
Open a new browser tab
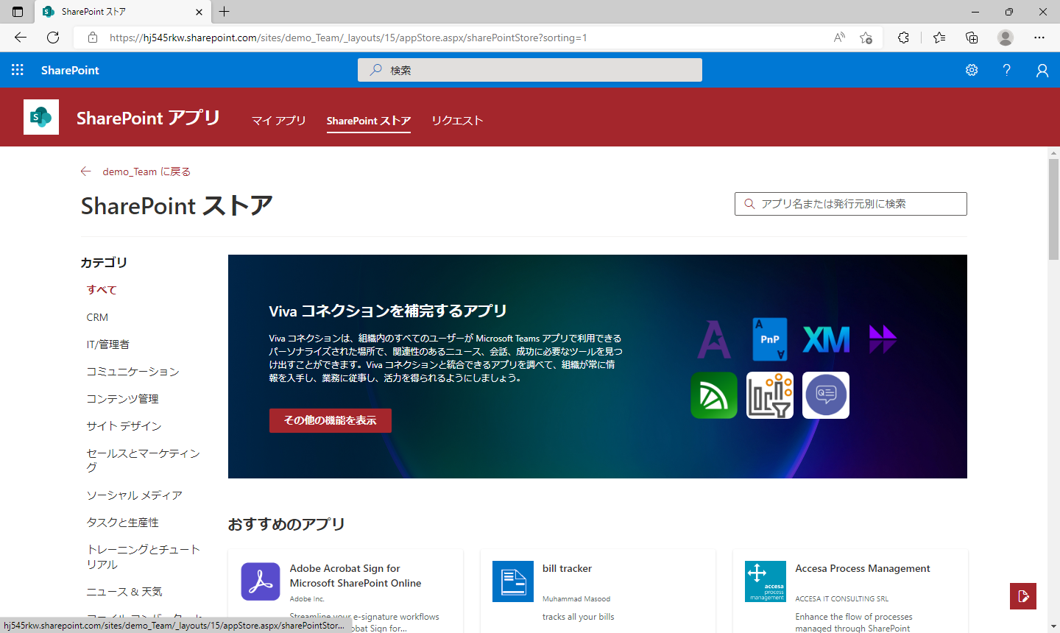tap(225, 12)
